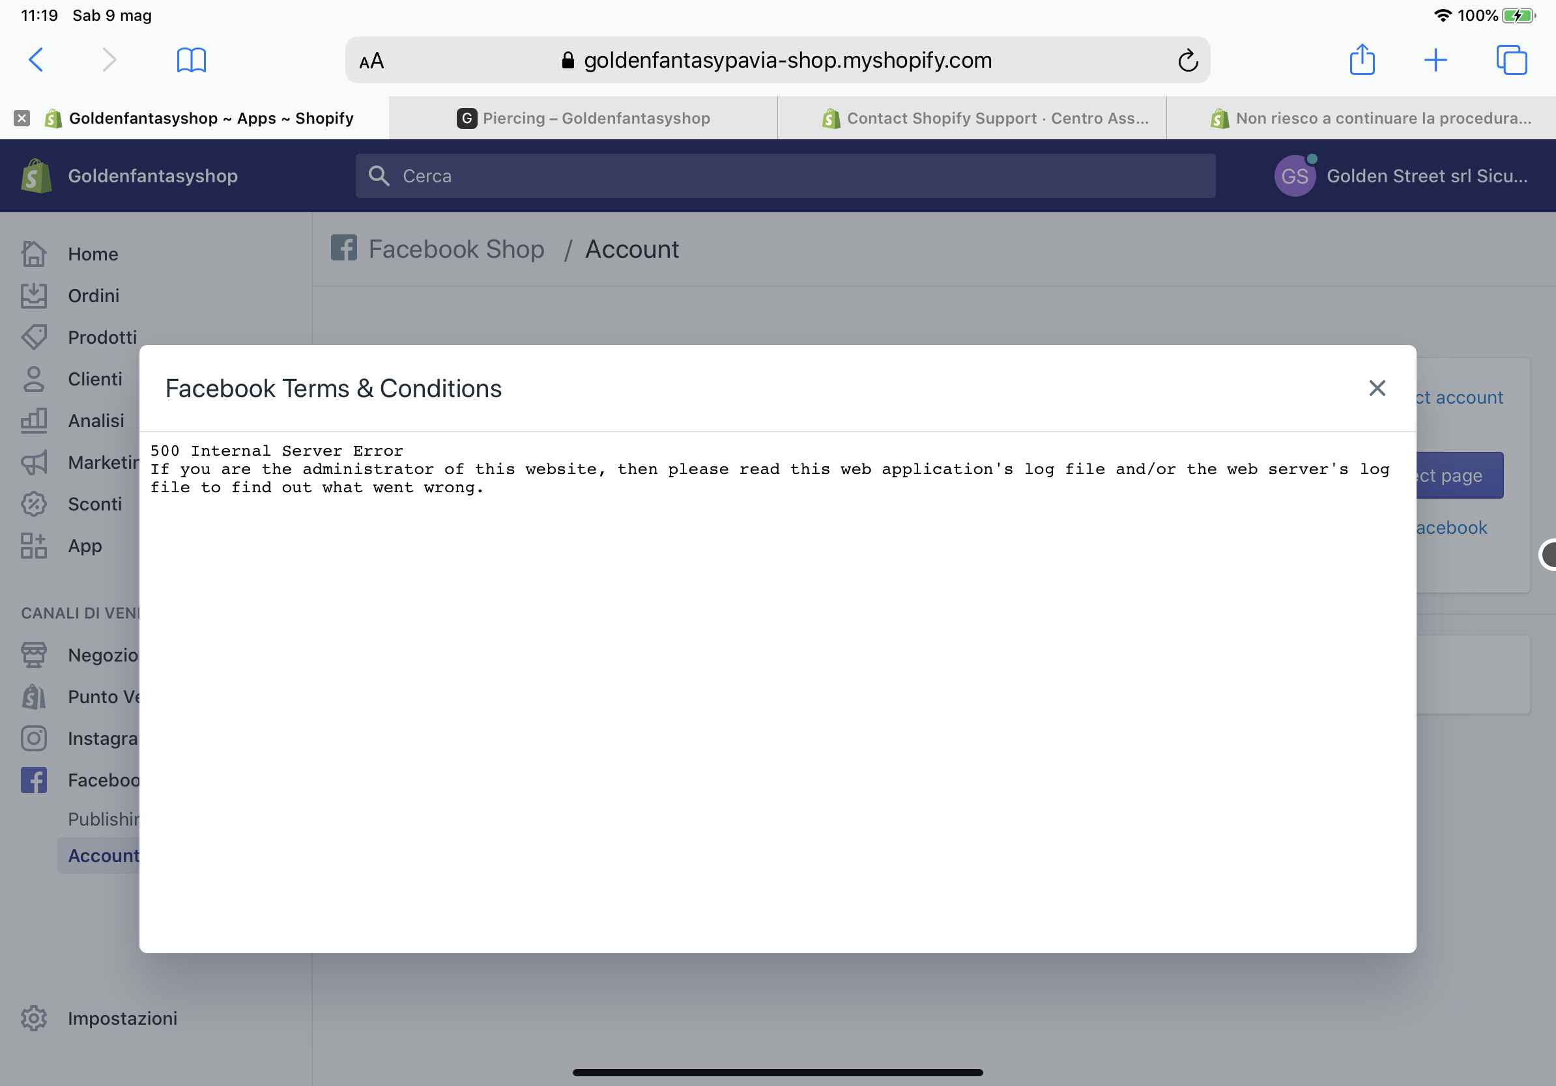Switch to Piercing – Goldenfantasyshop tab

pos(584,118)
